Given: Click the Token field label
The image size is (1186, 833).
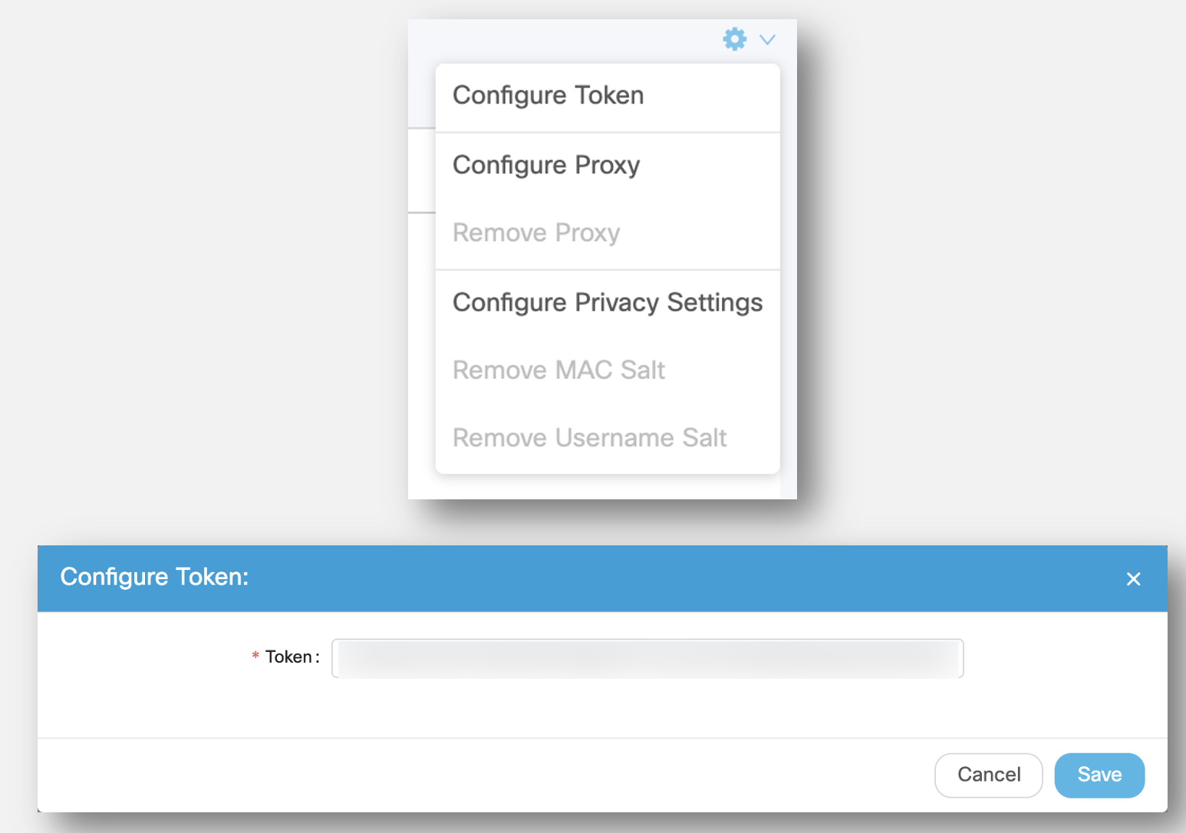Looking at the screenshot, I should [291, 657].
